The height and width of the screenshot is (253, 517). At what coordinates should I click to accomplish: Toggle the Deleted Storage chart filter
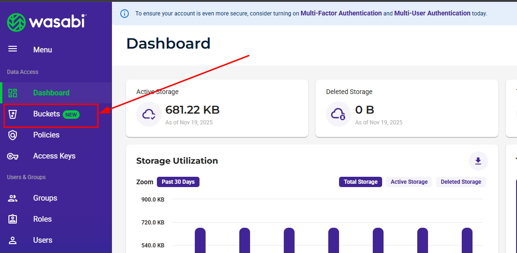point(461,182)
